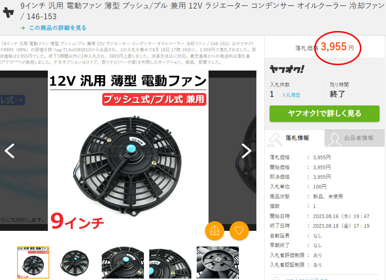386x280 pixels.
Task: Click the main 12V 汎用 薄型 電動ファン image
Action: point(128,151)
